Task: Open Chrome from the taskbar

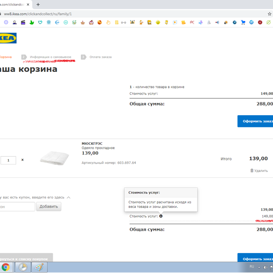Action: (x=6, y=267)
